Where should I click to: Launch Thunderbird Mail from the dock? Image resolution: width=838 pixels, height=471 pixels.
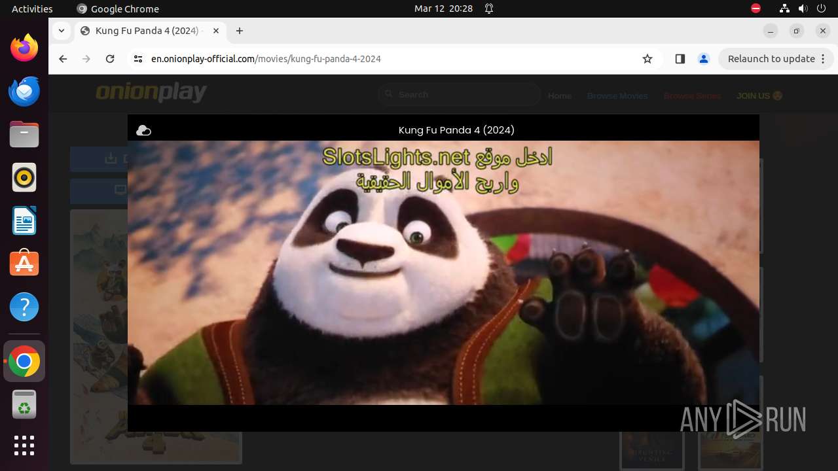click(24, 91)
